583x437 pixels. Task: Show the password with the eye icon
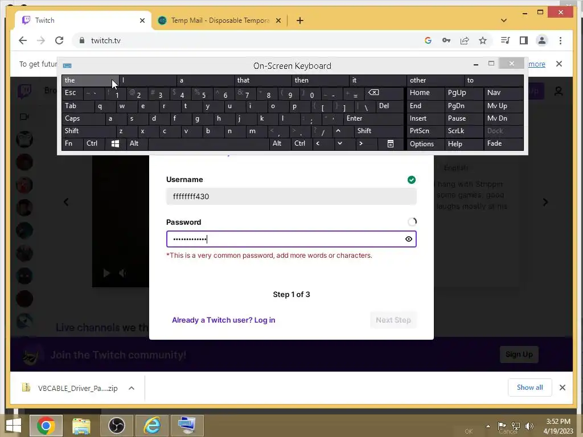click(x=409, y=239)
